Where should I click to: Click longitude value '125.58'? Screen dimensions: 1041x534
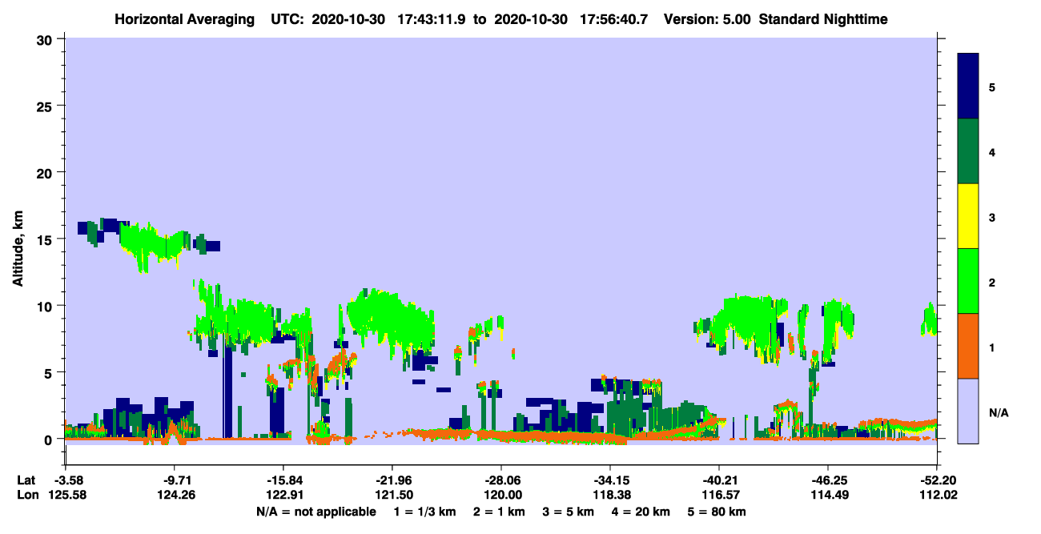click(66, 496)
